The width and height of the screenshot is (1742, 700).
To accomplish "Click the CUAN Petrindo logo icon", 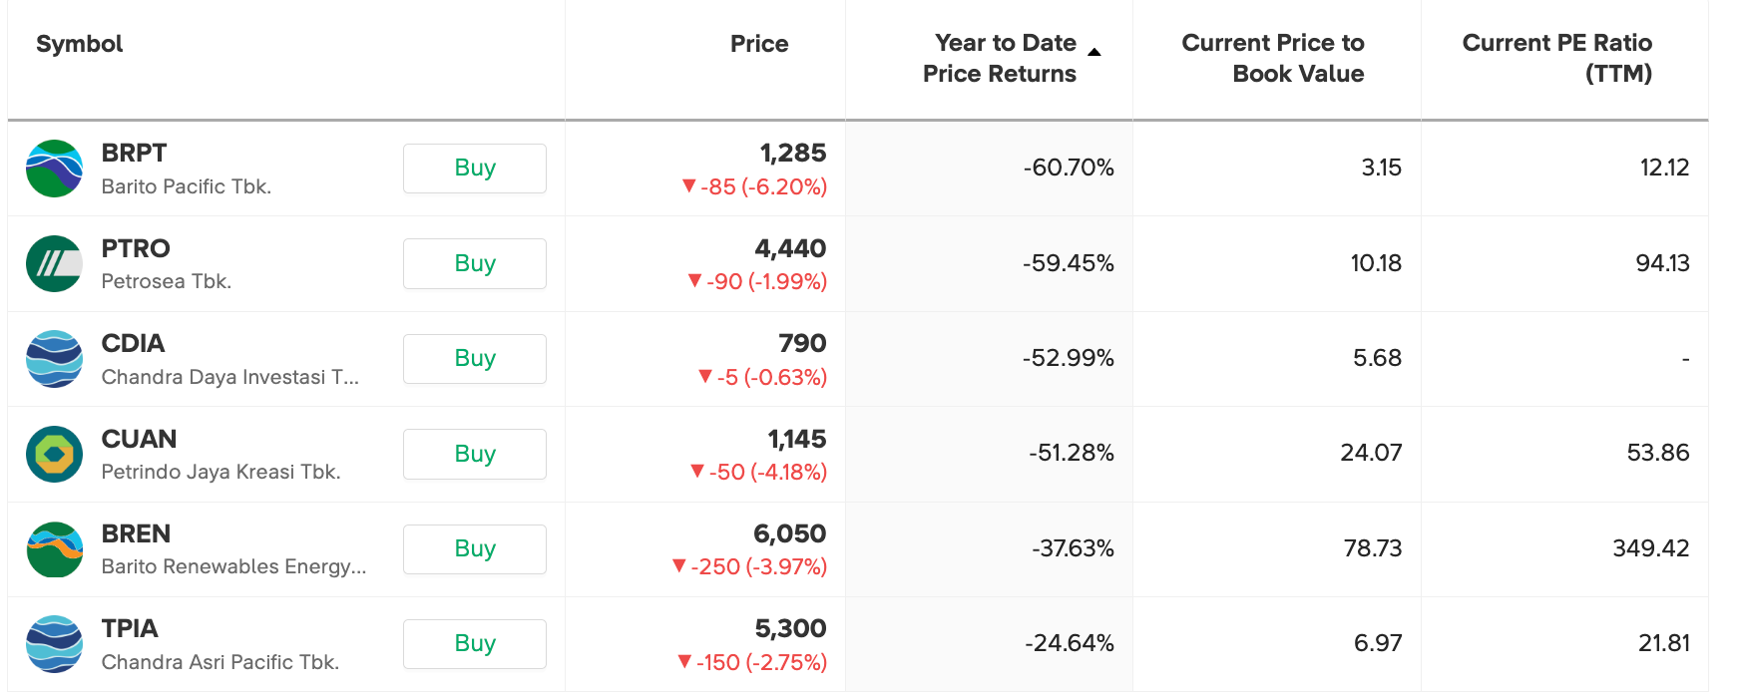I will pyautogui.click(x=54, y=454).
